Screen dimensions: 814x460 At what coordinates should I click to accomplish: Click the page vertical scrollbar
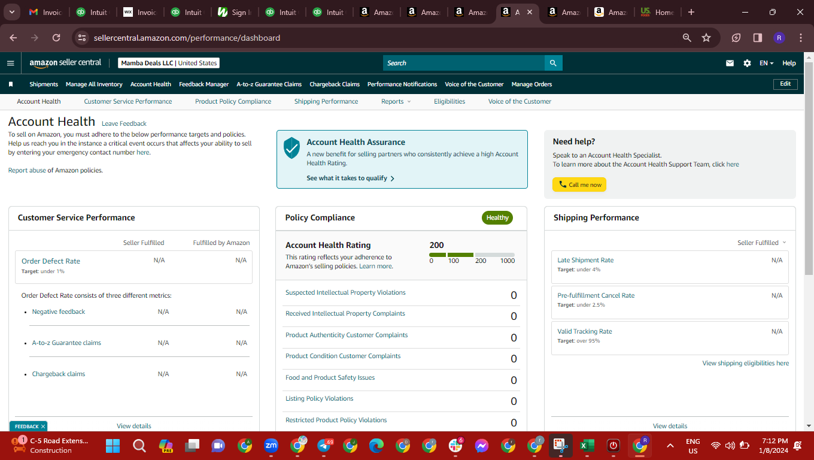click(x=809, y=168)
